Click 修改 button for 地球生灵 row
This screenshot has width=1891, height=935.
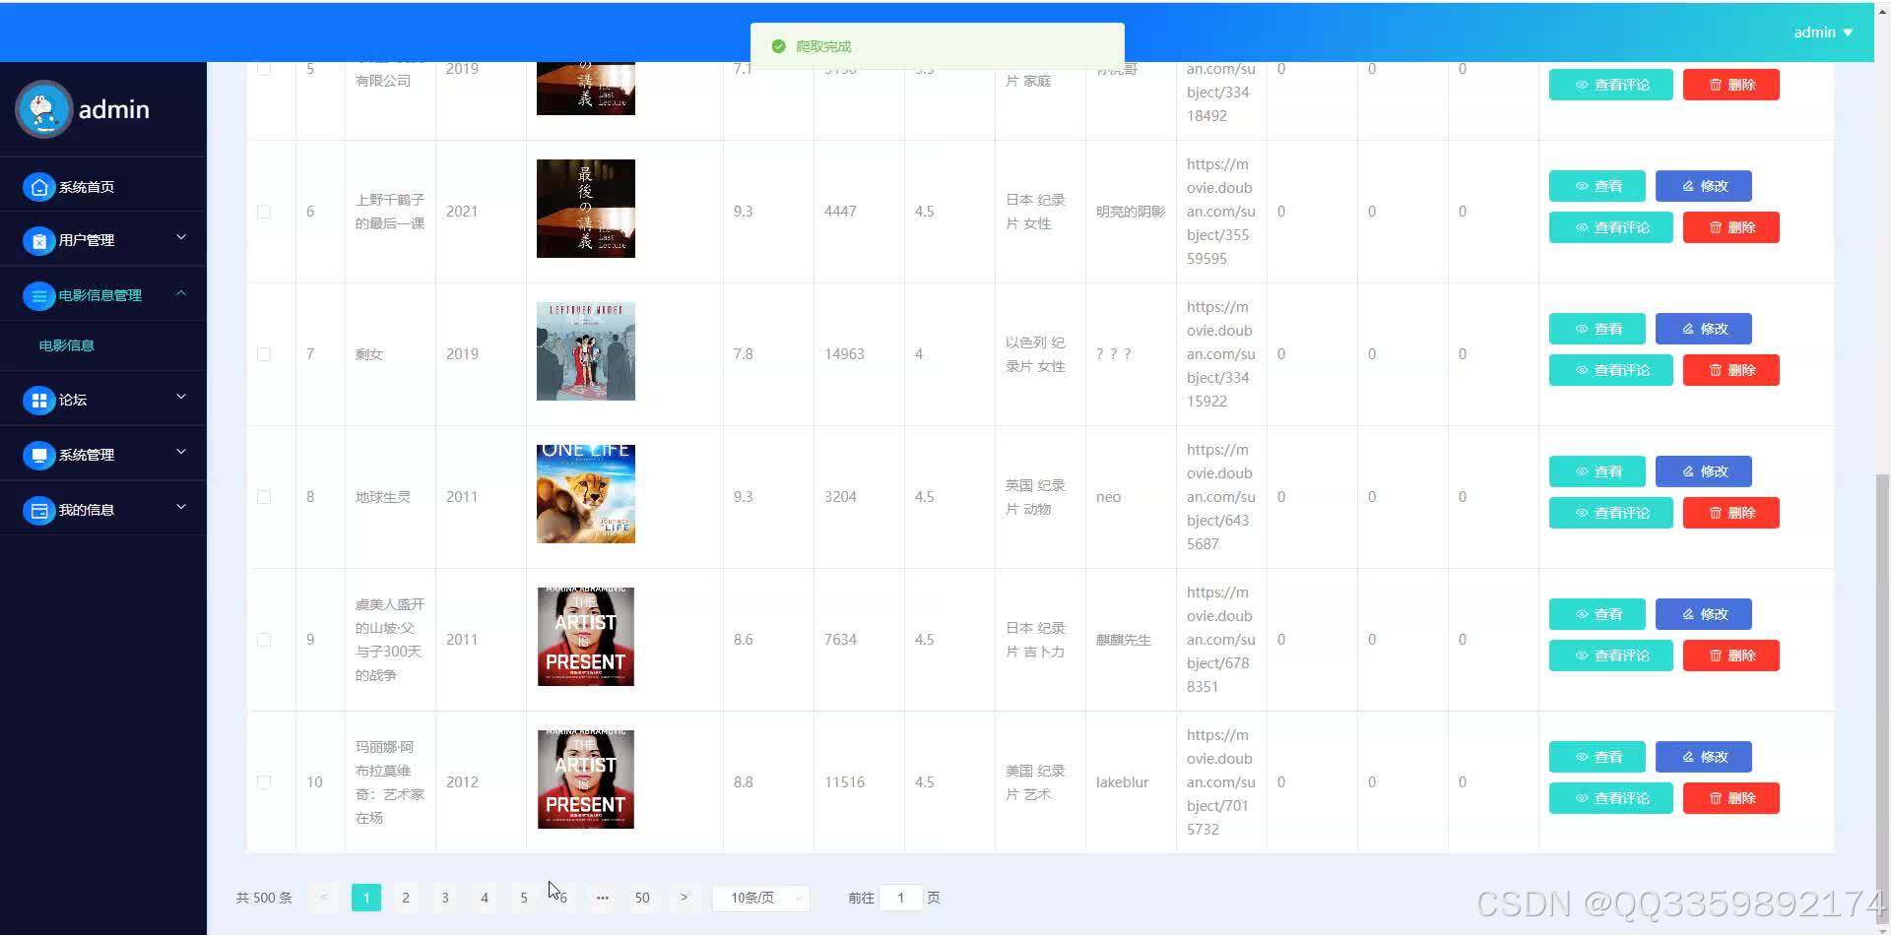[x=1704, y=471]
